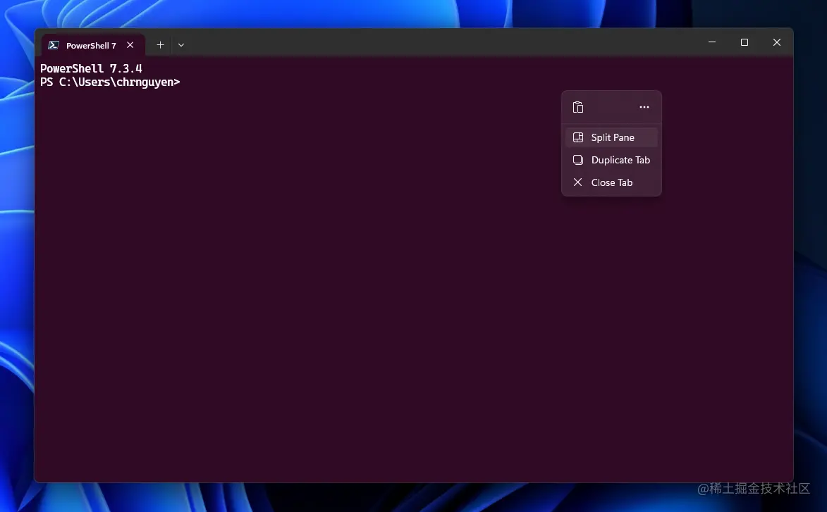Open the three-dot more options menu
827x512 pixels.
[x=644, y=107]
